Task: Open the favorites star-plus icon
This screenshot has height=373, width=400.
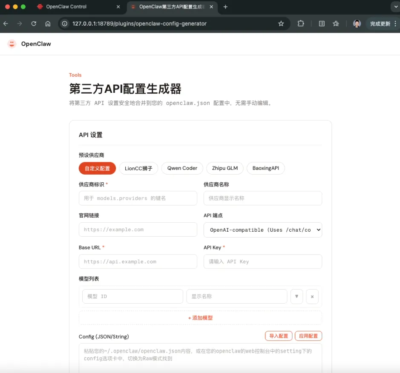Action: click(x=336, y=24)
